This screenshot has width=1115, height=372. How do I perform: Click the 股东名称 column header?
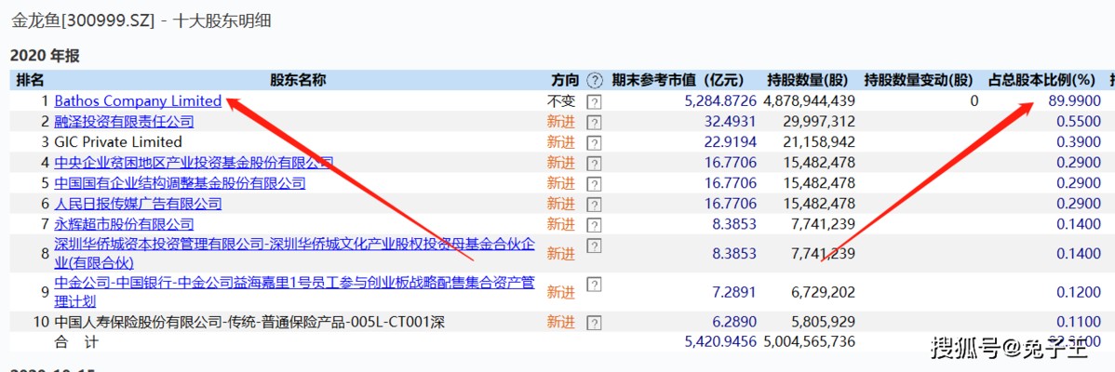298,80
